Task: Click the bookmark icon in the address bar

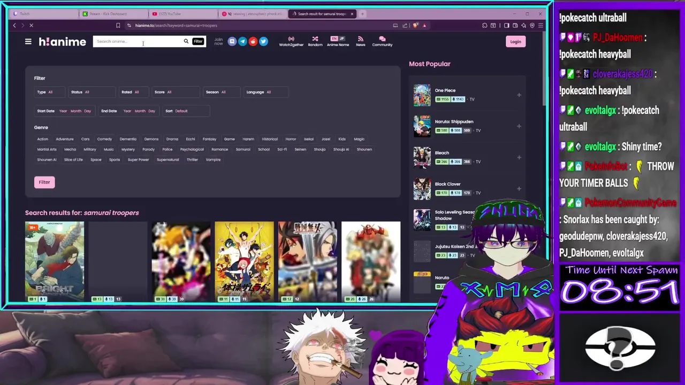Action: click(118, 25)
